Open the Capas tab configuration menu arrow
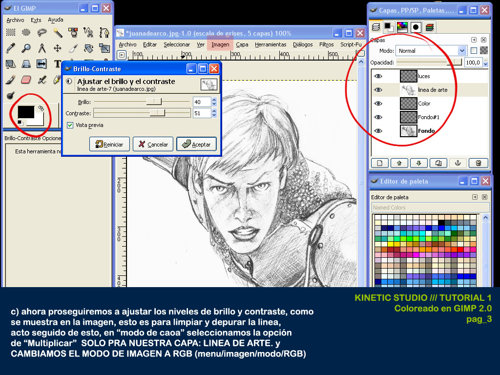Screen dimensions: 500x375 tap(474, 40)
